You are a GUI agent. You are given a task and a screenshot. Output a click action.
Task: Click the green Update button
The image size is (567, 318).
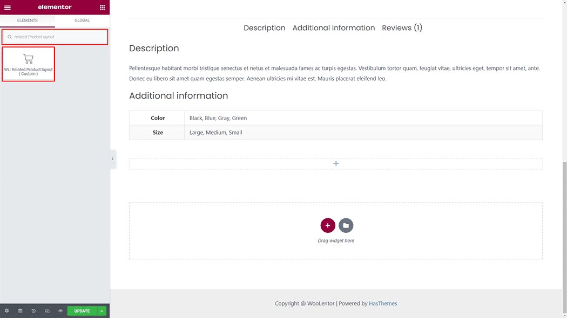(x=82, y=311)
